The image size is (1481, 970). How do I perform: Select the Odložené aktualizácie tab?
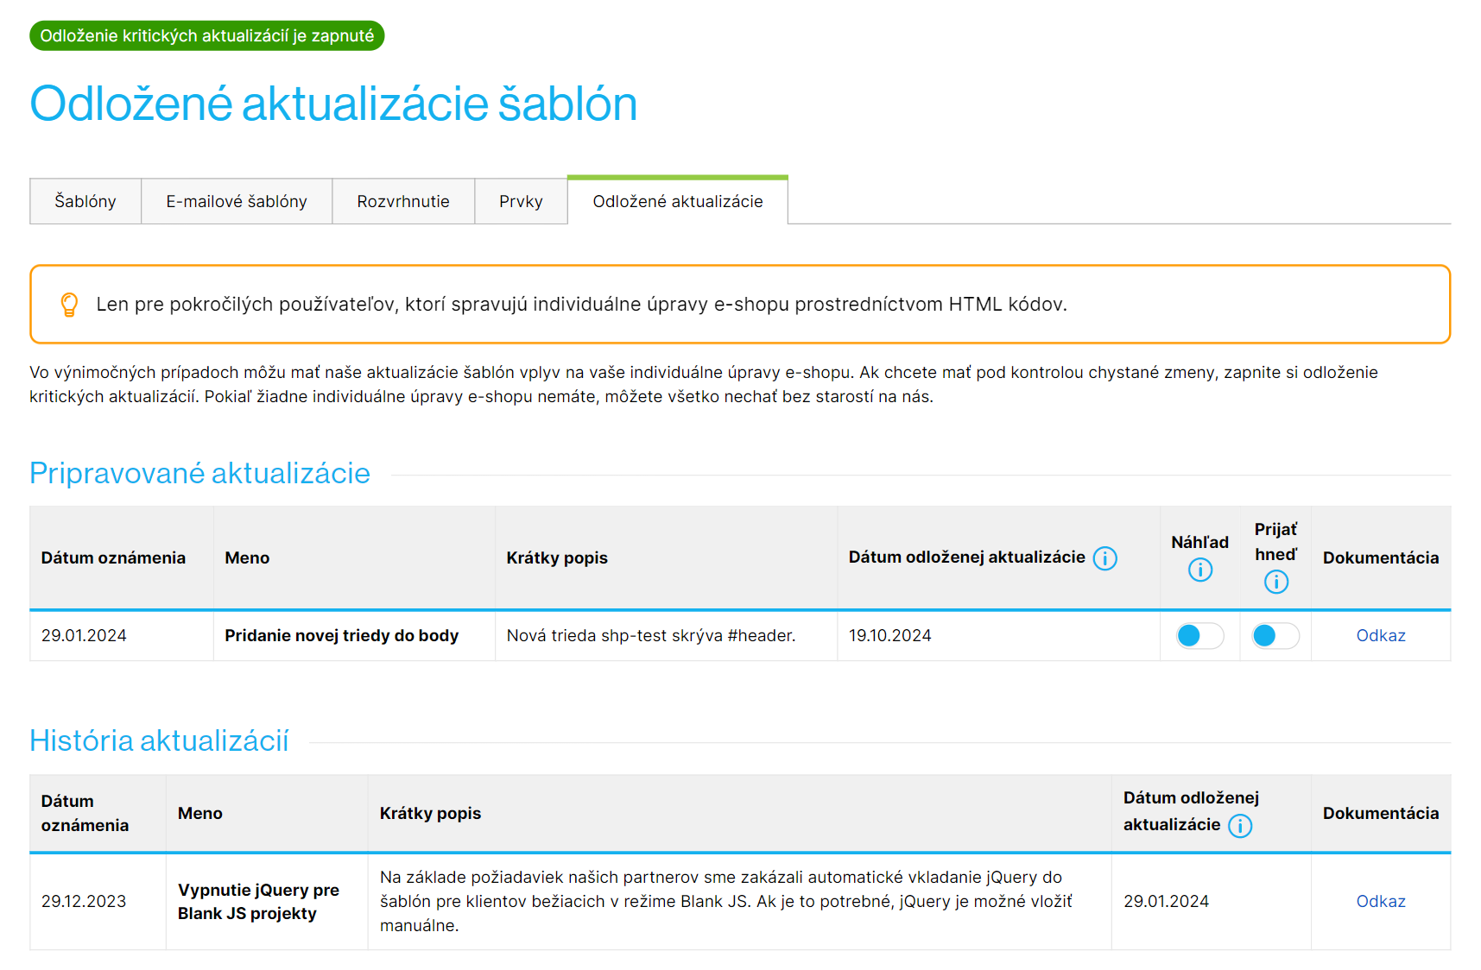coord(678,201)
